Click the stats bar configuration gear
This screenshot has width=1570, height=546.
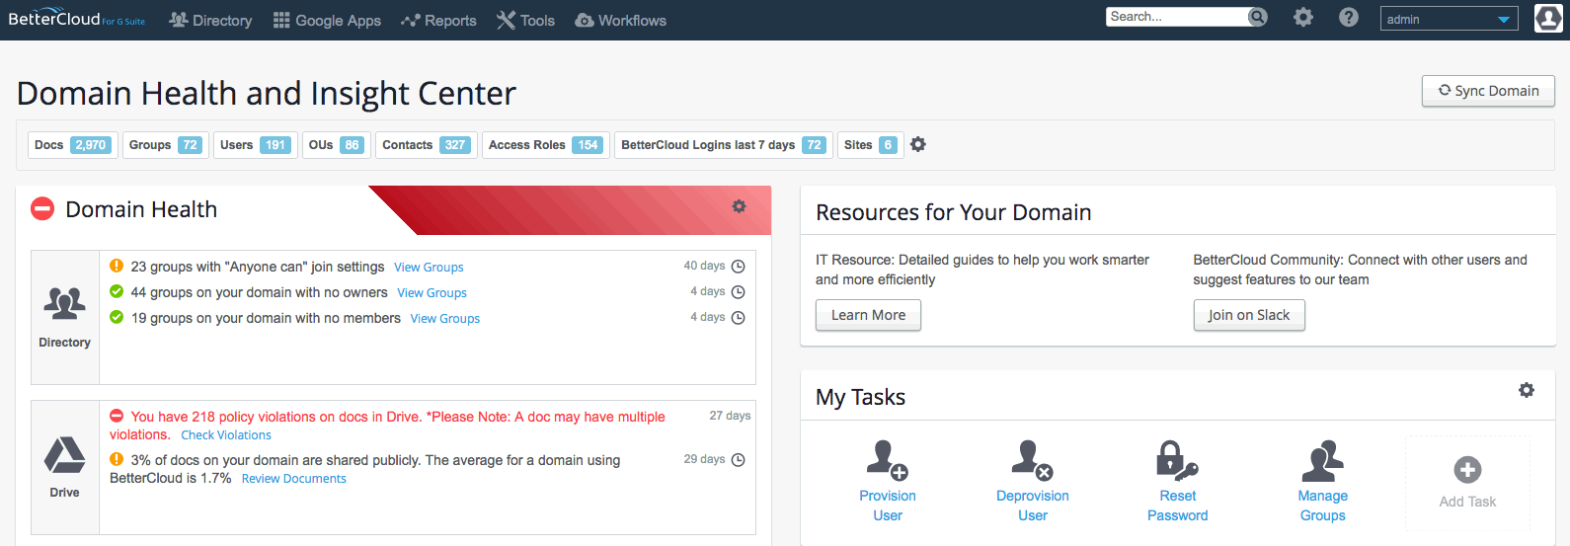point(918,145)
